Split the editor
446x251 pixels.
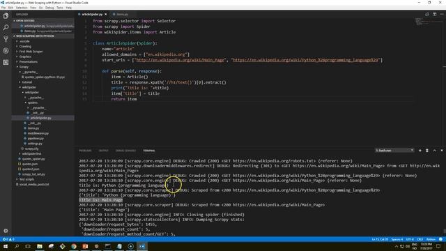point(434,14)
